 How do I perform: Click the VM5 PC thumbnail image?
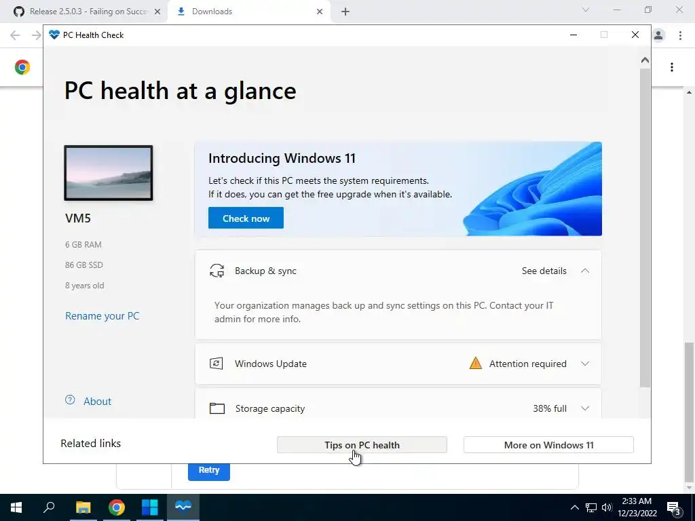(109, 173)
